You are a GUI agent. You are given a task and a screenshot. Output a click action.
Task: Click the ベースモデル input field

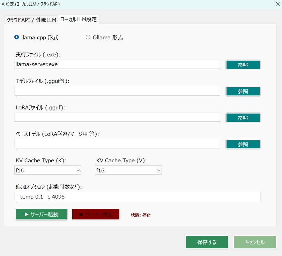click(117, 143)
